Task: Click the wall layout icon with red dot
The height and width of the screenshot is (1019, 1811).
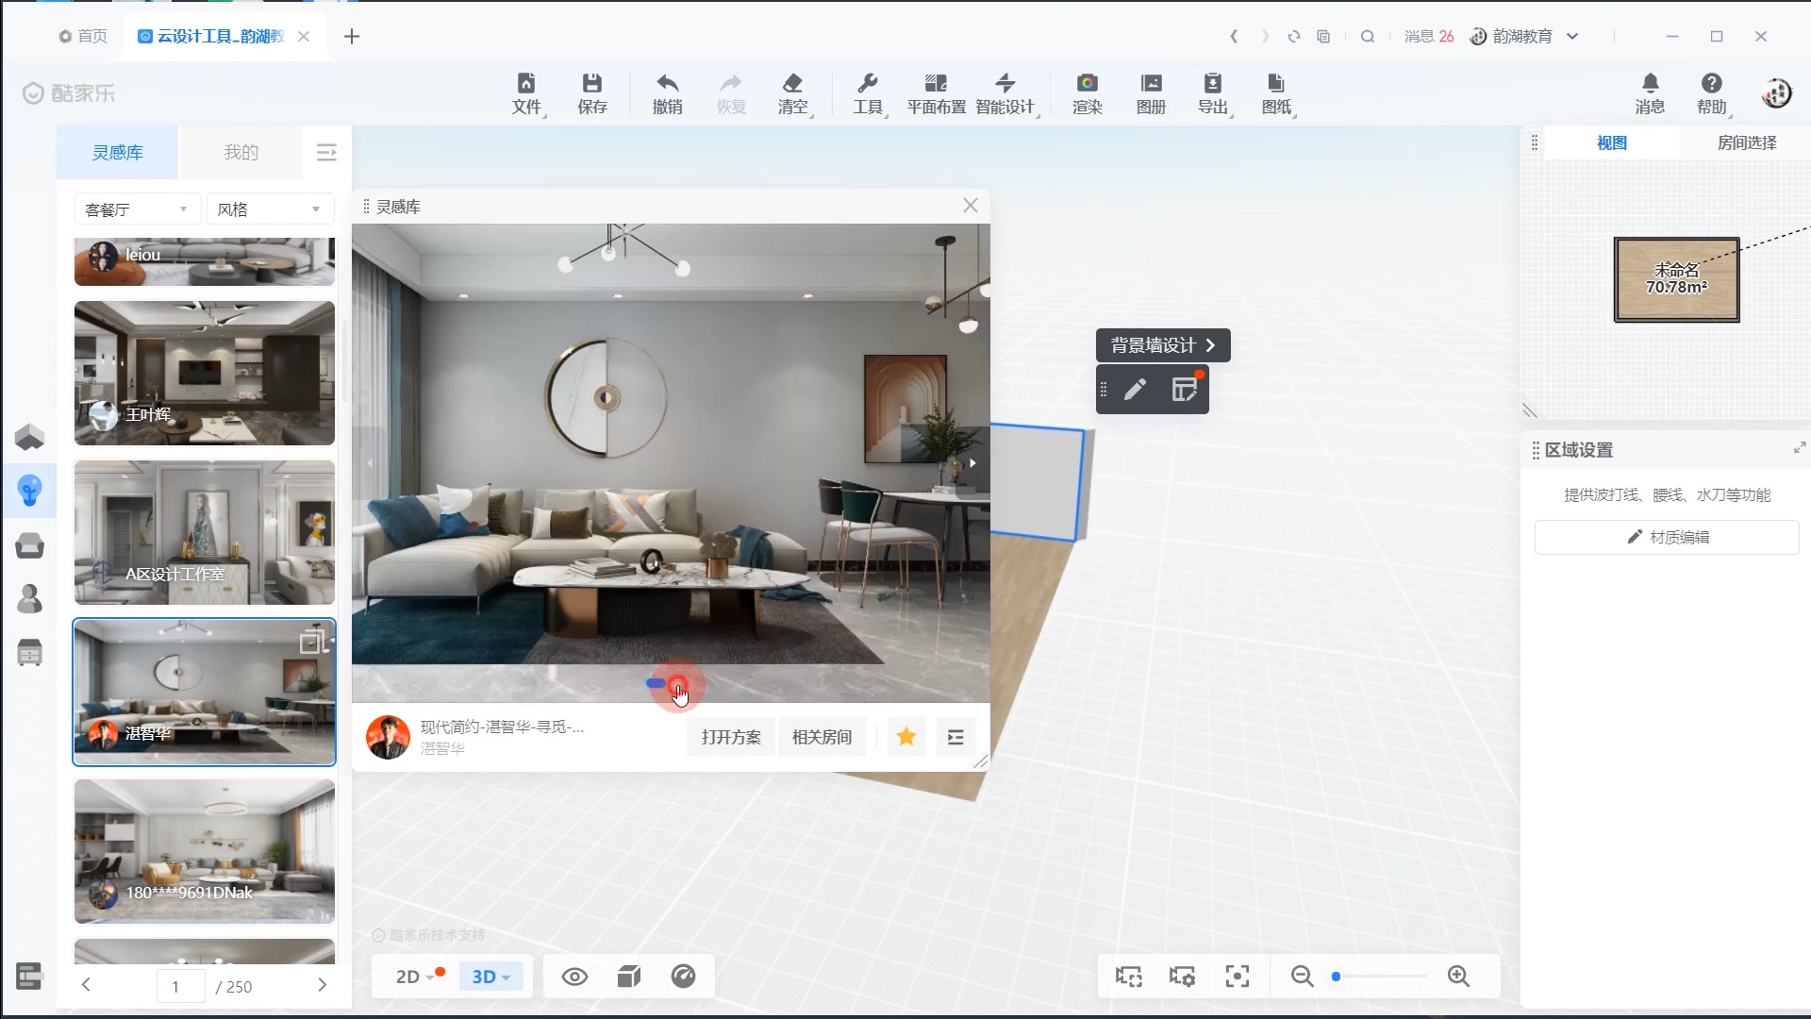Action: pos(1185,389)
